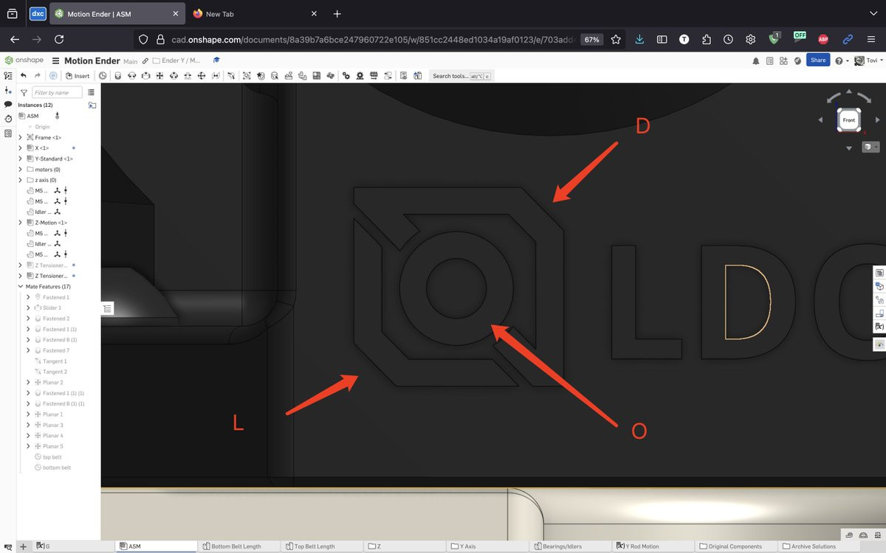The height and width of the screenshot is (553, 886).
Task: Select the top belt feature
Action: click(52, 457)
